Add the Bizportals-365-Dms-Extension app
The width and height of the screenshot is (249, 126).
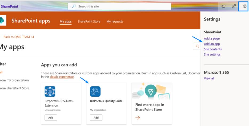click(x=51, y=117)
